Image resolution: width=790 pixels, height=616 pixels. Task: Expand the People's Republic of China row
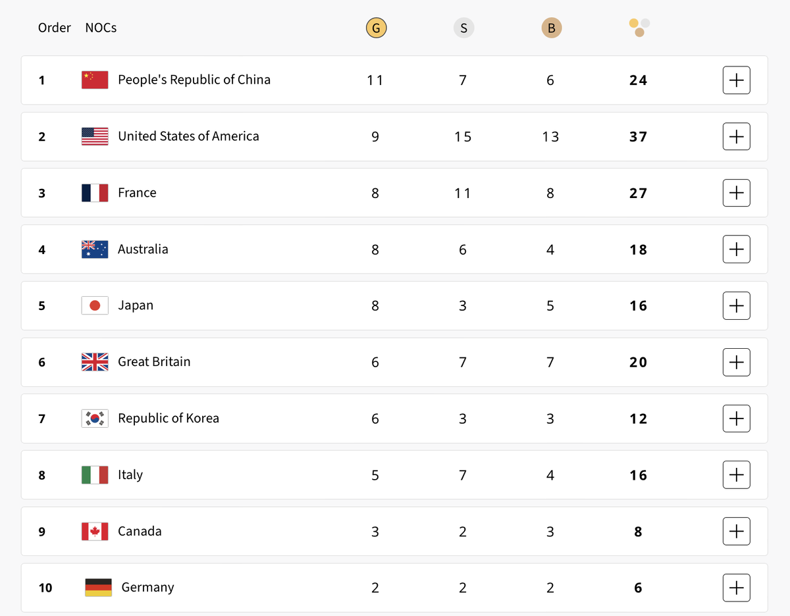pyautogui.click(x=736, y=80)
